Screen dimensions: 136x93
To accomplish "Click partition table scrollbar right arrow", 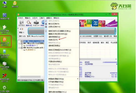I will tap(116, 59).
